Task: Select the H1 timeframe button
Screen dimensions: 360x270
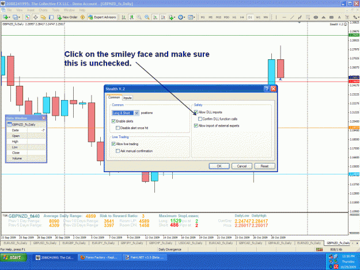Action: [x=234, y=17]
